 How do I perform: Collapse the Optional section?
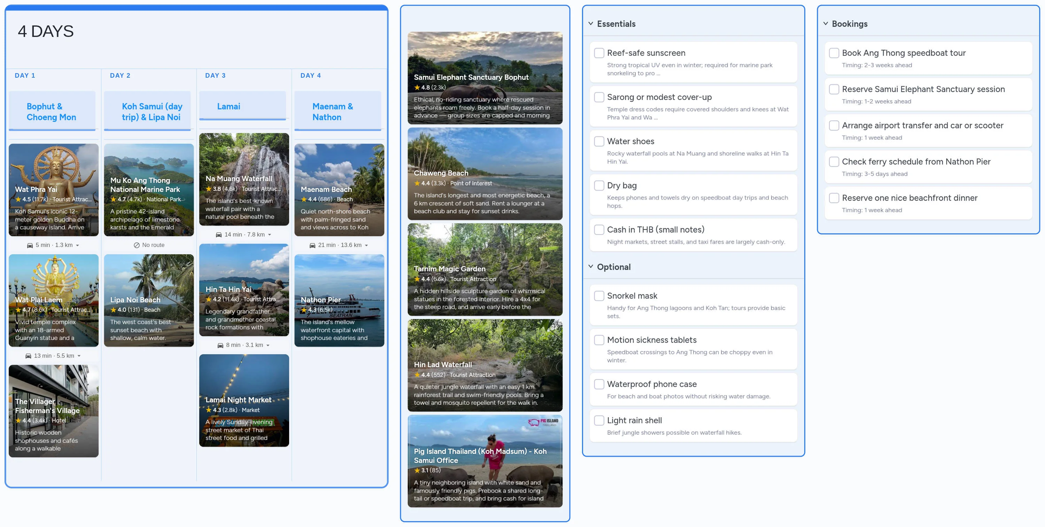click(x=591, y=266)
